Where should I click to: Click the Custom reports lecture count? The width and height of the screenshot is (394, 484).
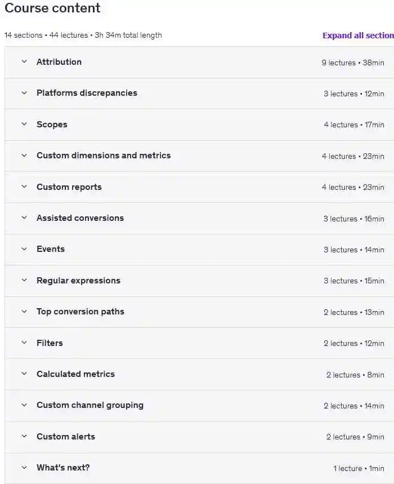point(338,187)
